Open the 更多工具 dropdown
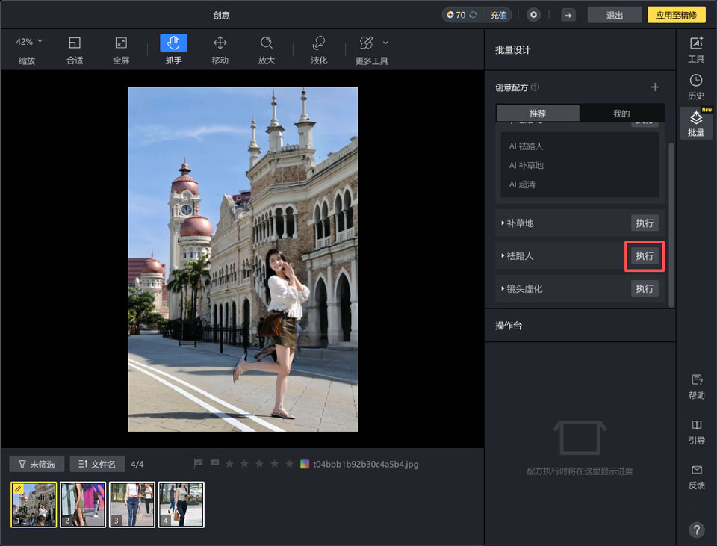This screenshot has height=546, width=717. (x=367, y=47)
